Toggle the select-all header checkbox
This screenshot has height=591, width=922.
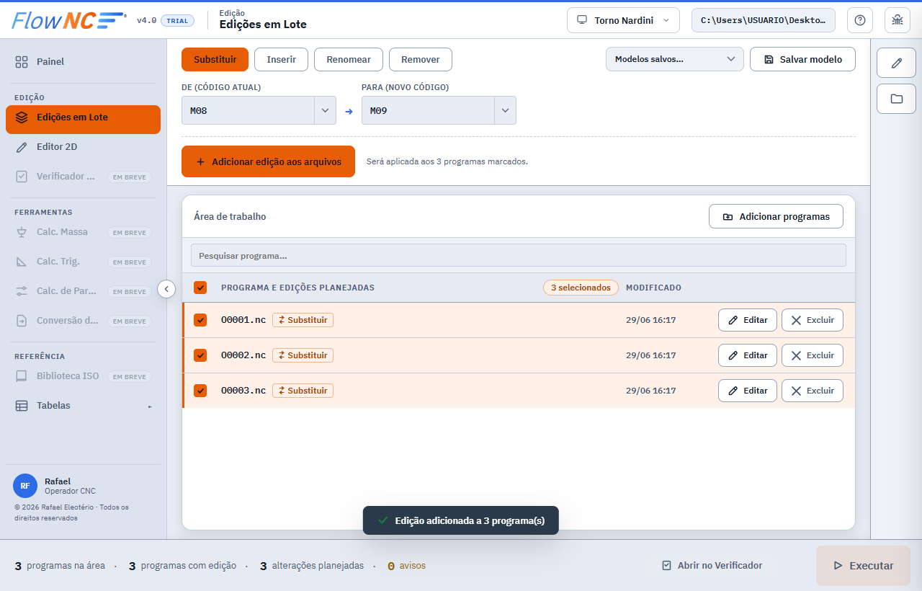pos(200,288)
